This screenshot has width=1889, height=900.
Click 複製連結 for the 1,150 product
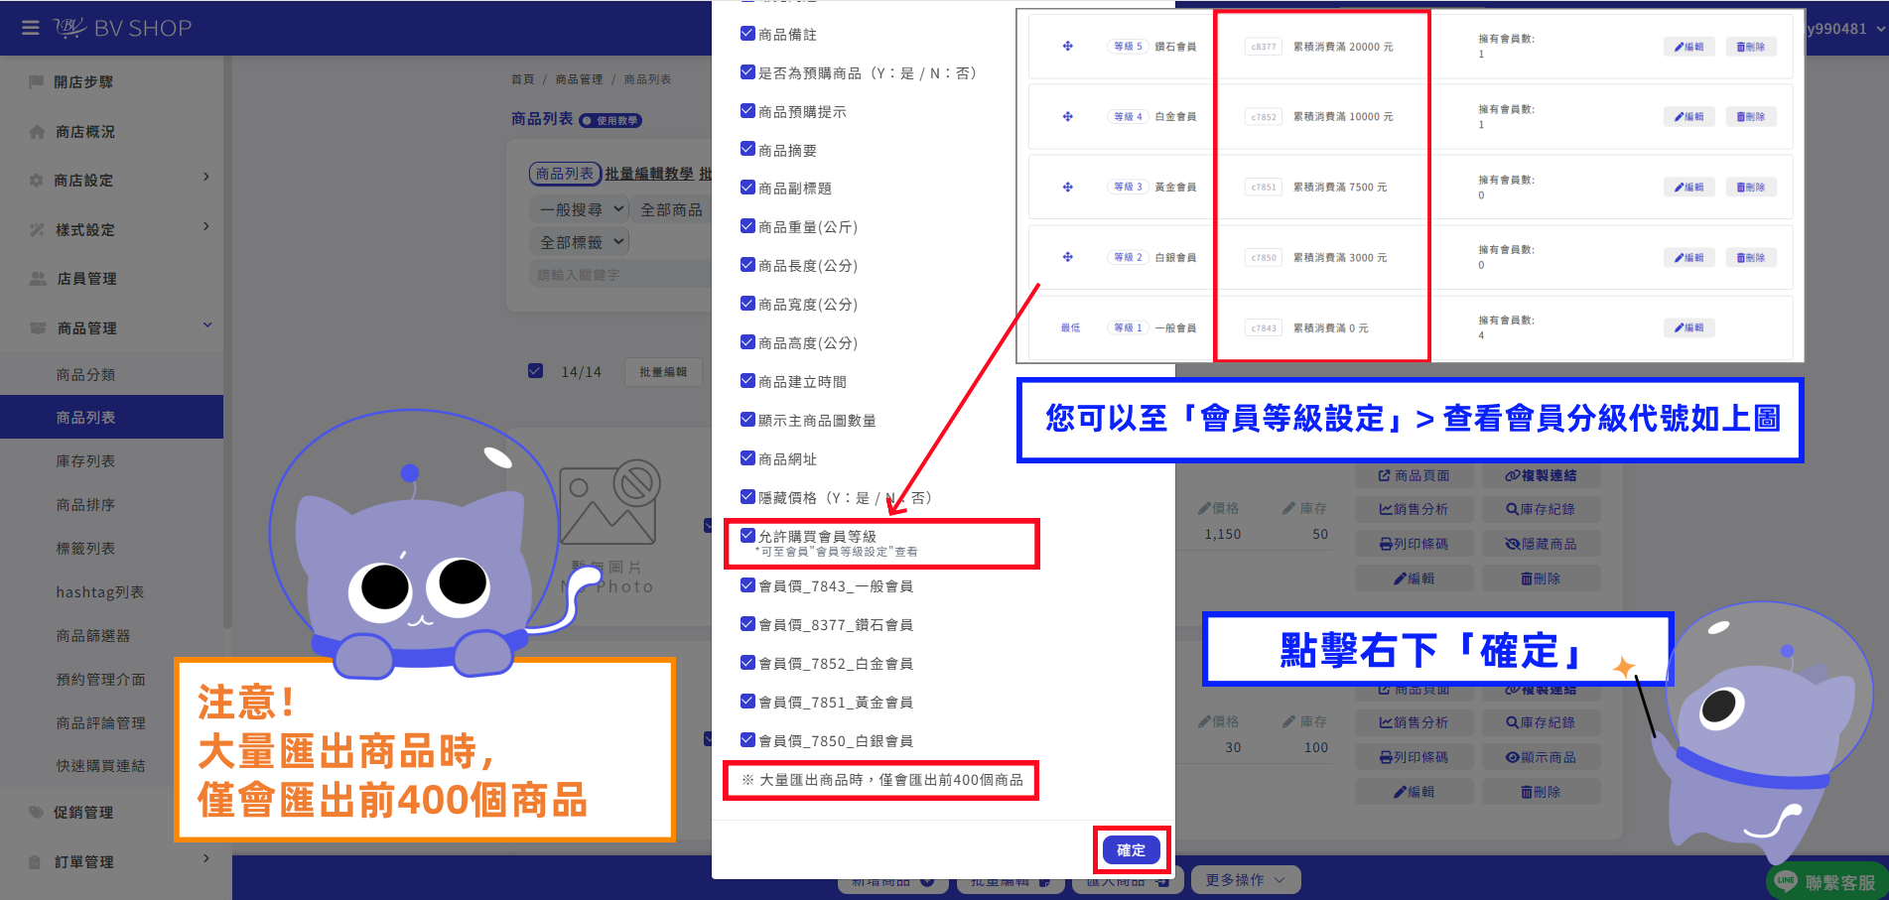tap(1541, 475)
